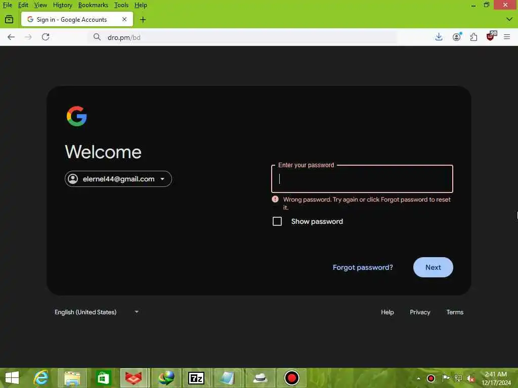Click the forward navigation arrow

coord(28,37)
